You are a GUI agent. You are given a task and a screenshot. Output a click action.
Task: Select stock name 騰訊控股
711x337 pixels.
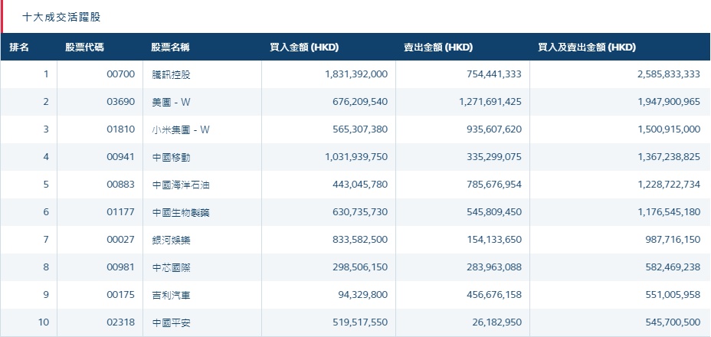tap(171, 74)
